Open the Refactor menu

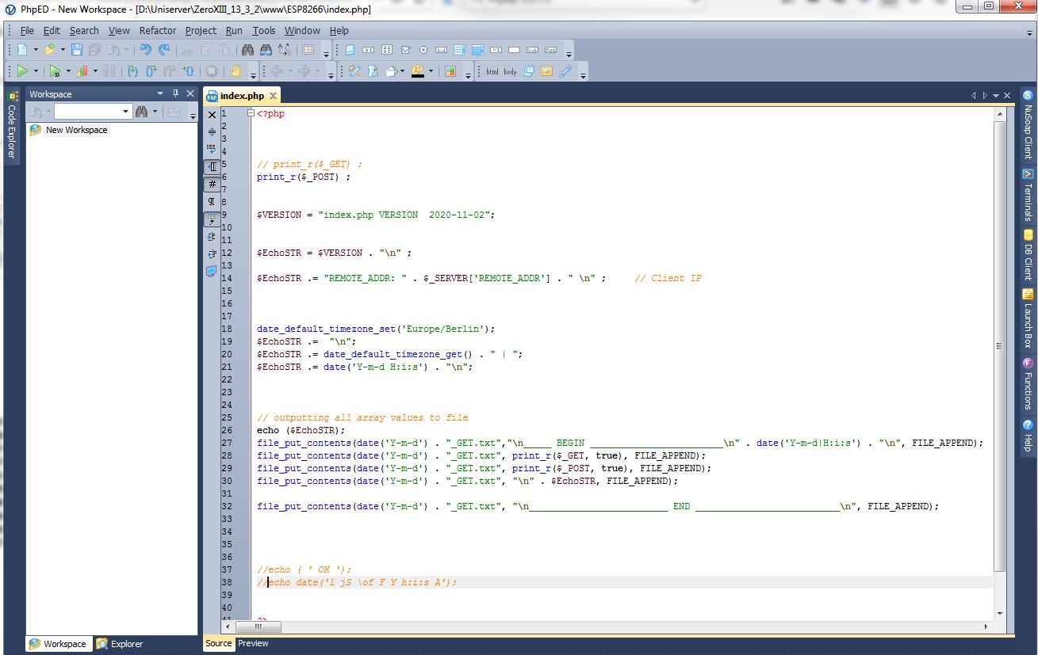pyautogui.click(x=158, y=31)
